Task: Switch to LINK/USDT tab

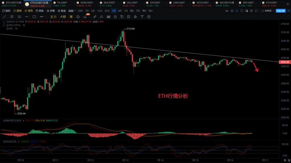Action: (178, 4)
